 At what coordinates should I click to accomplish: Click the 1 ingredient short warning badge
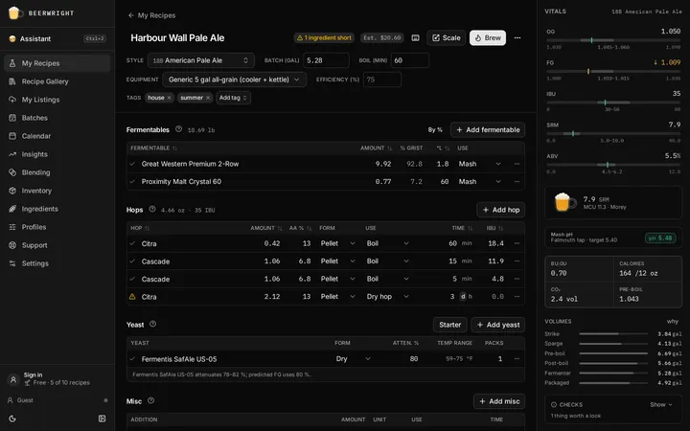324,37
